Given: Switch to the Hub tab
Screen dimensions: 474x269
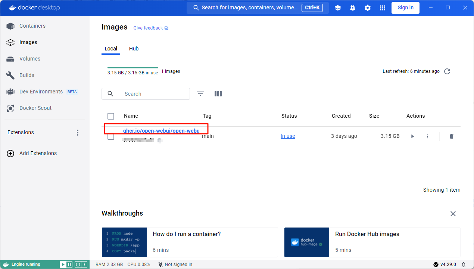Looking at the screenshot, I should 134,49.
